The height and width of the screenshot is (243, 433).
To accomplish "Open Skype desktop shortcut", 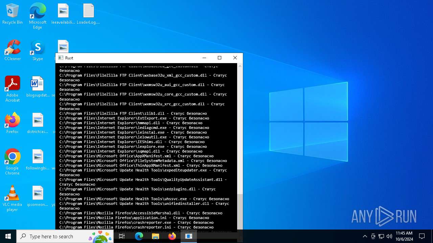I will (38, 51).
